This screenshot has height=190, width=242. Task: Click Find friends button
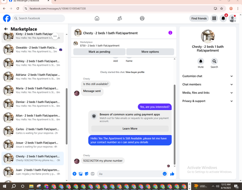199,18
